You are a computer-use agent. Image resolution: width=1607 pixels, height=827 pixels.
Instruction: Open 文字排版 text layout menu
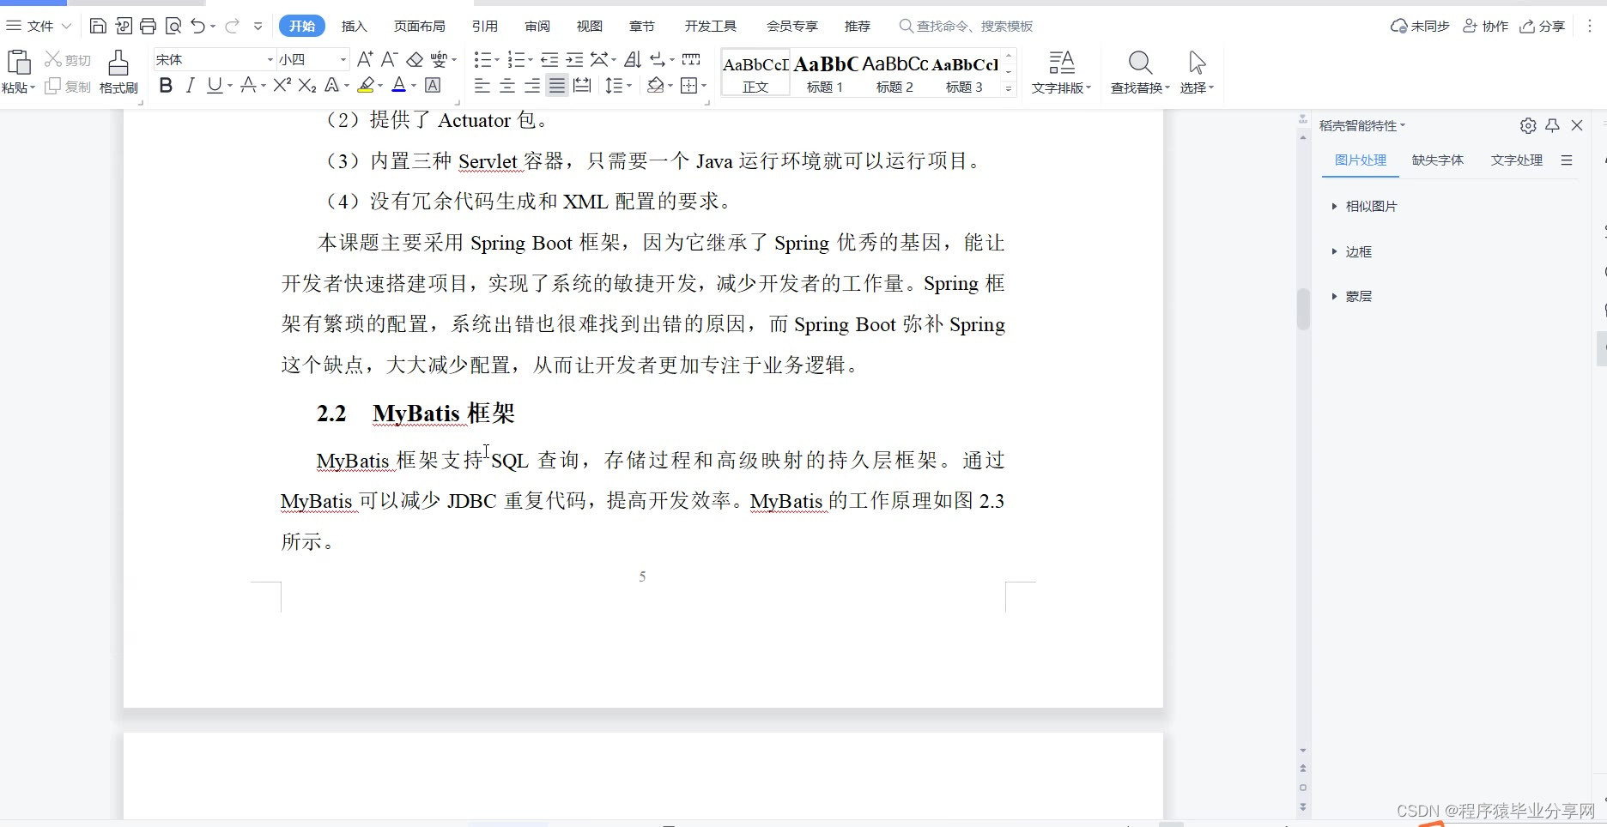[1062, 72]
